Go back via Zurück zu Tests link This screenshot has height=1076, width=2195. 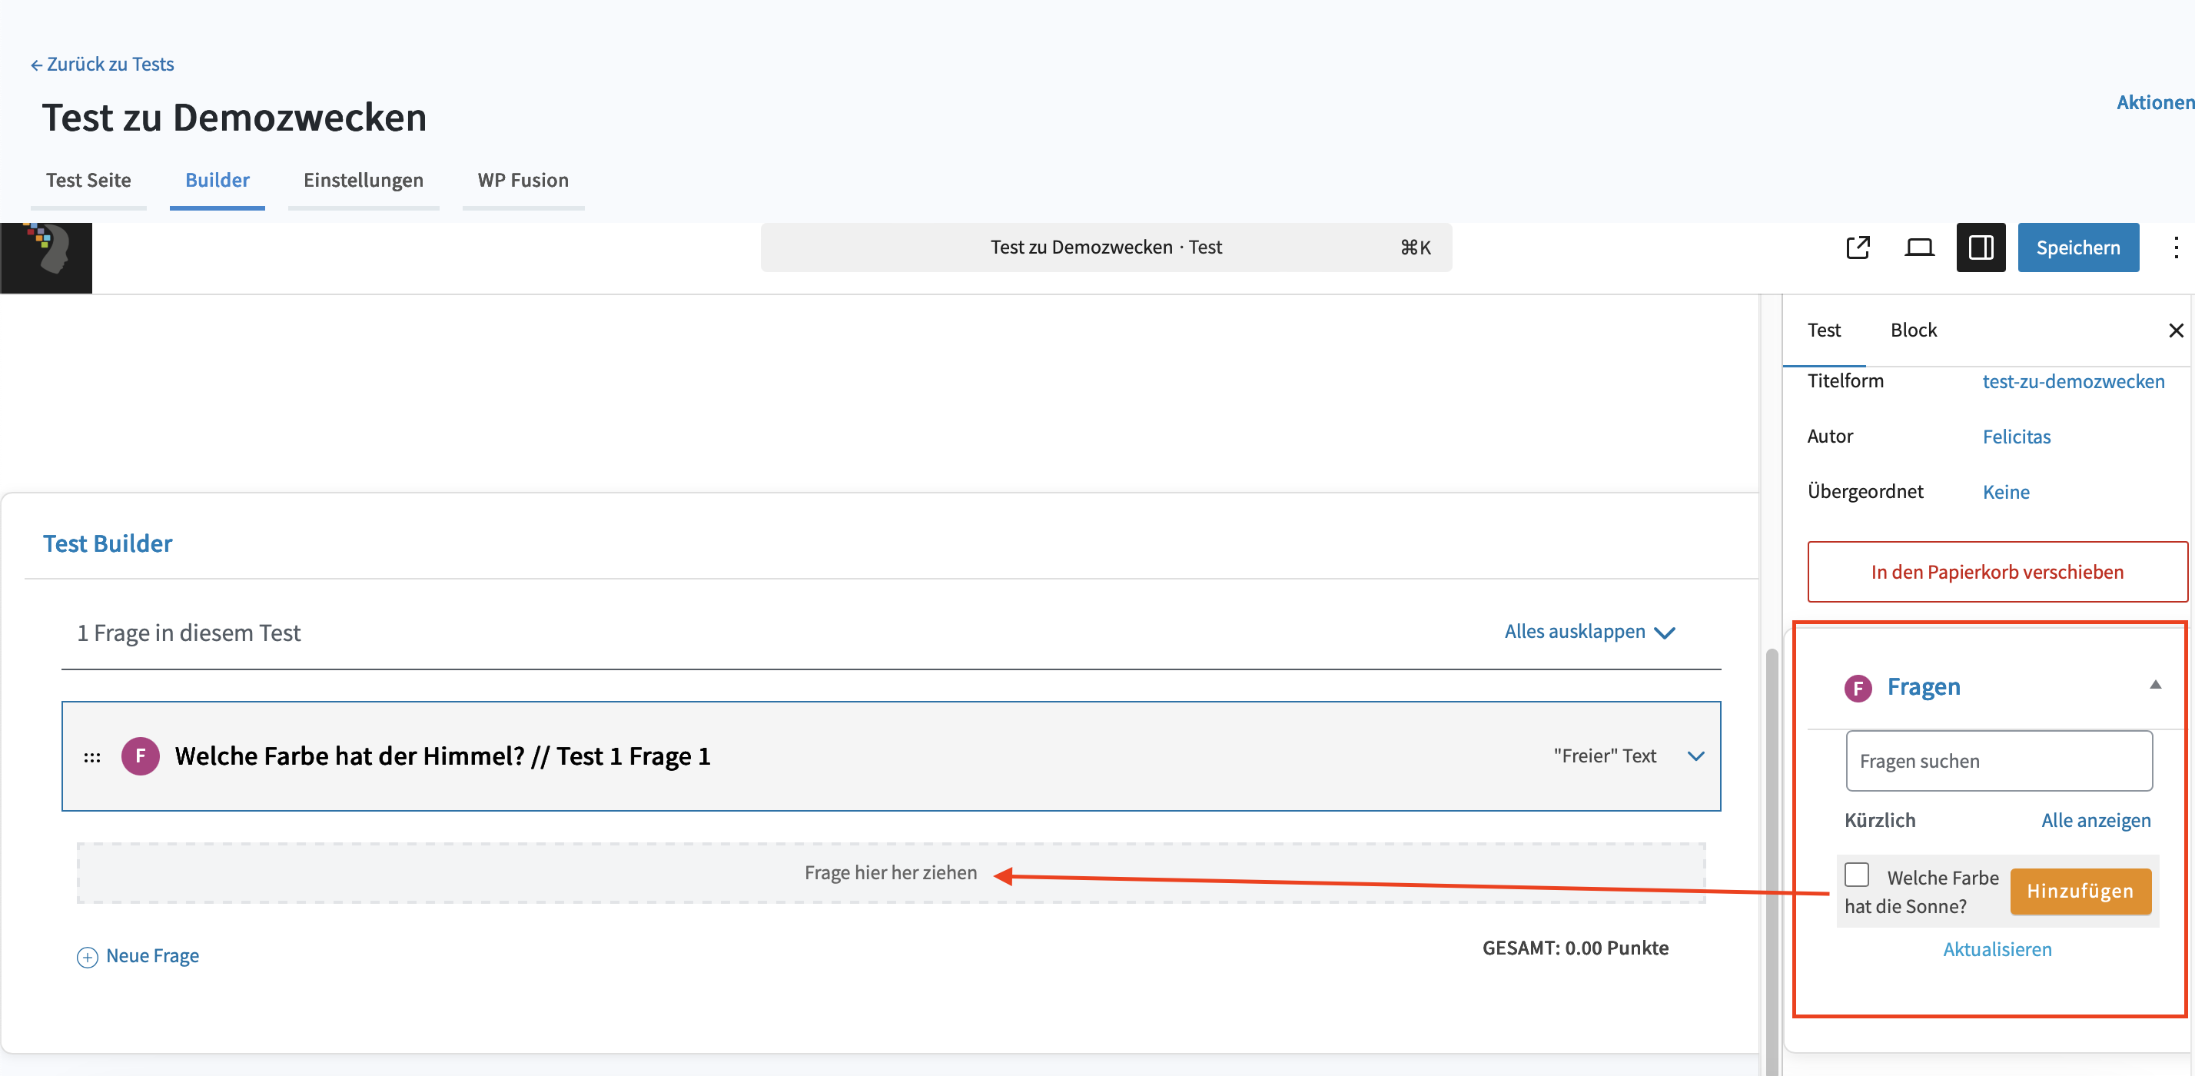[x=102, y=64]
